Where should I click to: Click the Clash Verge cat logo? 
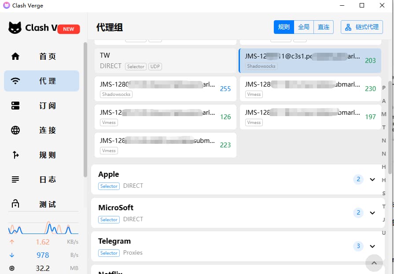[x=15, y=28]
